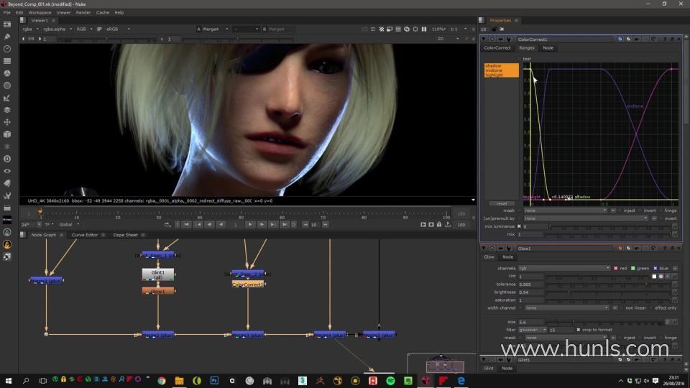Open the width channel none dropdown
This screenshot has height=388, width=690.
coord(567,308)
